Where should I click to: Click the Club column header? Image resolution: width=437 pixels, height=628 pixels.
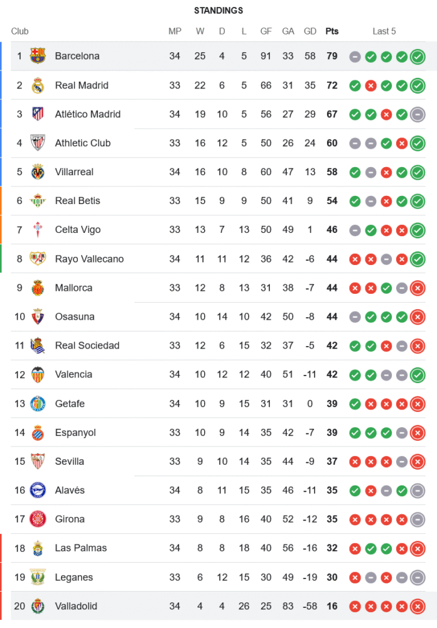[x=19, y=31]
